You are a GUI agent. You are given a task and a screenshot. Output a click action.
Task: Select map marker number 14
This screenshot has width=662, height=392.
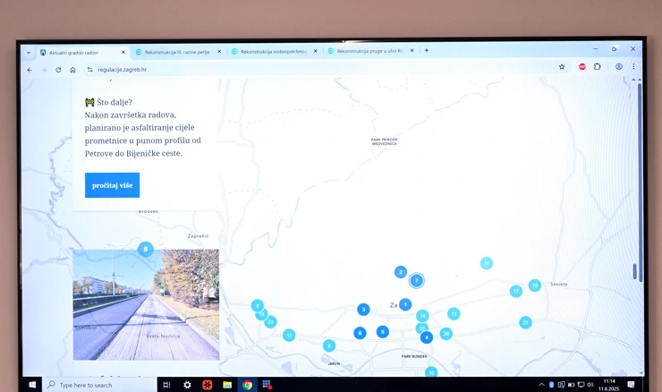422,316
